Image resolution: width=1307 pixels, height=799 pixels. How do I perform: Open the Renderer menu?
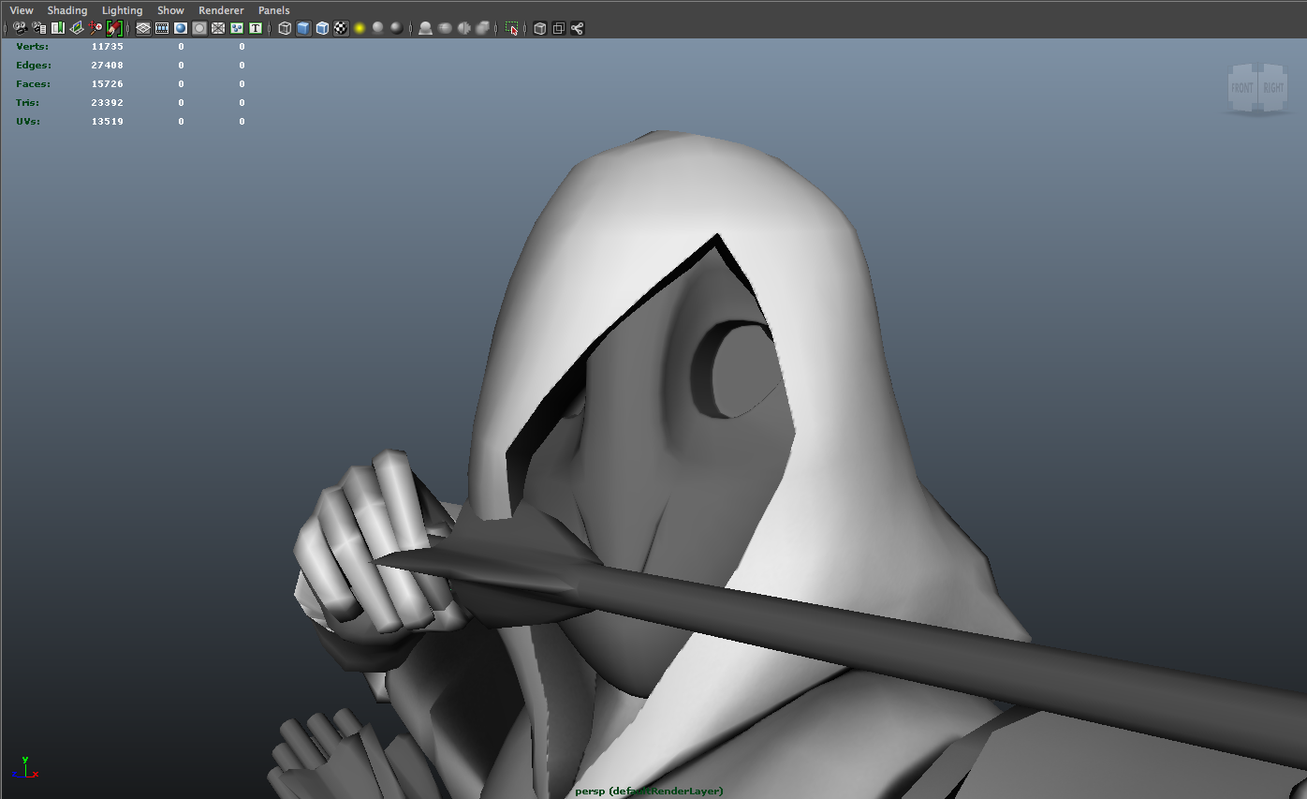click(221, 10)
